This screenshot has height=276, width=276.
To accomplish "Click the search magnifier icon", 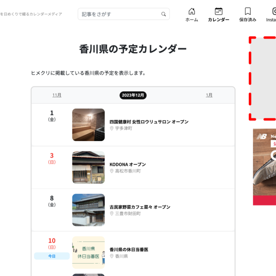I will (163, 14).
